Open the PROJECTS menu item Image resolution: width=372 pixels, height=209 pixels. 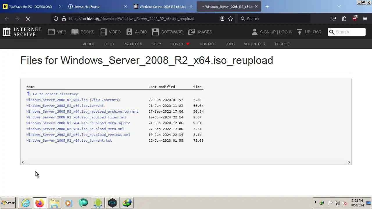coord(133,44)
